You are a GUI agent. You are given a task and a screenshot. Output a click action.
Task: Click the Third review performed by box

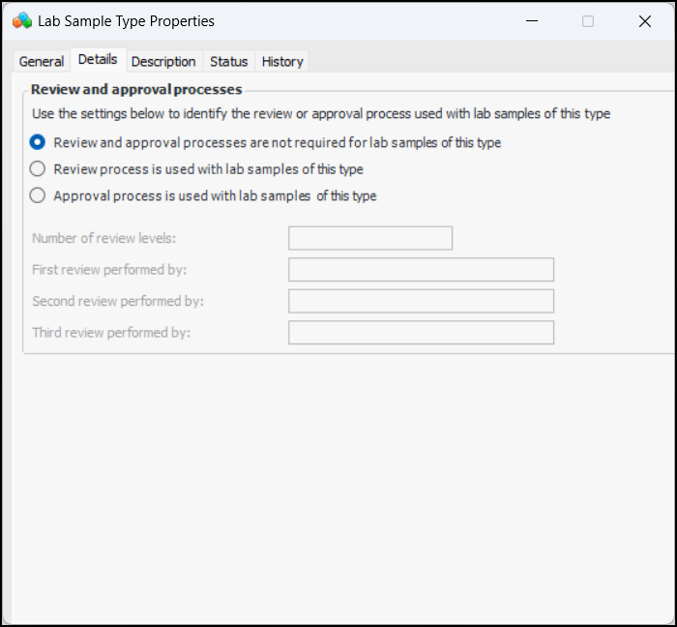pyautogui.click(x=421, y=333)
